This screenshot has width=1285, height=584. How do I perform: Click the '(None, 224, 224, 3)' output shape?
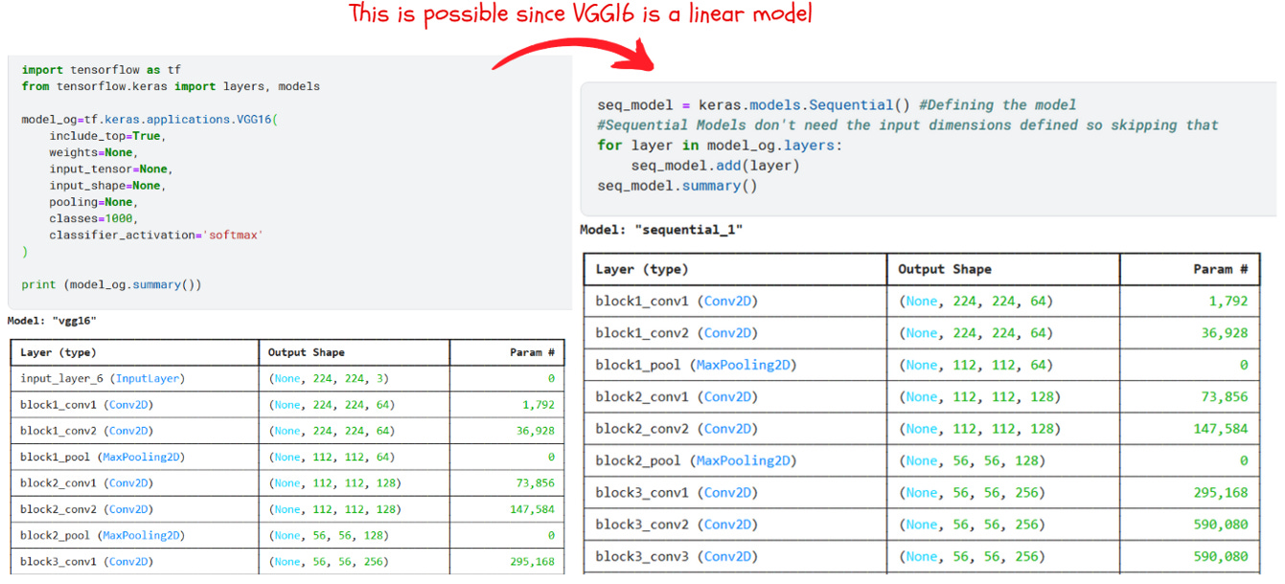[329, 378]
